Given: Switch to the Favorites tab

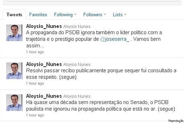Looking at the screenshot, I should tap(38, 14).
